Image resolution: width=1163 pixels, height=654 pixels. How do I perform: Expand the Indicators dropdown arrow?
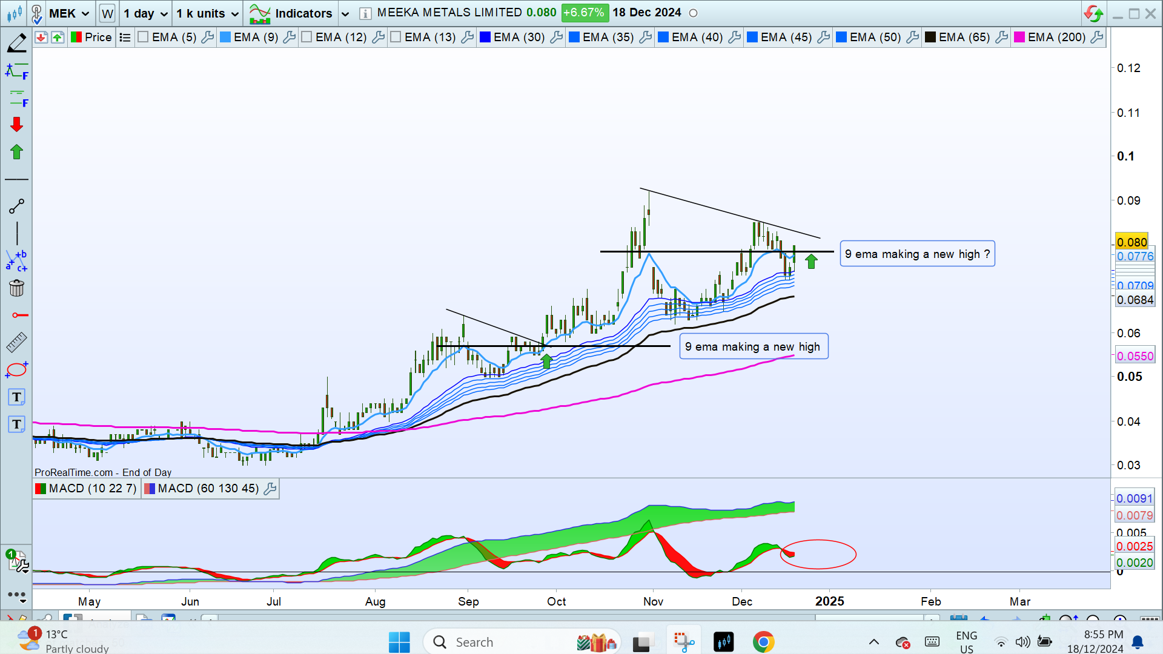coord(345,14)
